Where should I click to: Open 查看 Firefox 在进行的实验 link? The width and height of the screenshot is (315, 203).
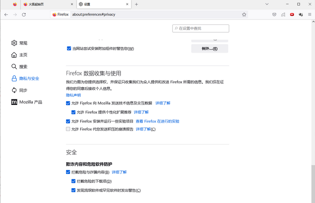click(157, 121)
